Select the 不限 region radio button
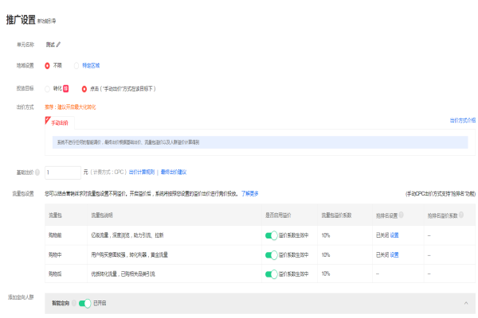 [x=48, y=66]
